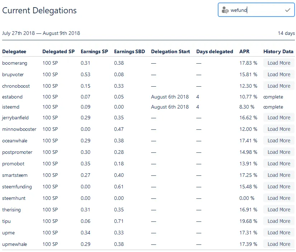Screen dimensions: 296x252
Task: Select the minnowbooster delegatee name
Action: [x=19, y=129]
